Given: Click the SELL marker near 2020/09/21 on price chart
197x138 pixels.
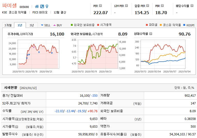Looking at the screenshot, I should point(52,53).
